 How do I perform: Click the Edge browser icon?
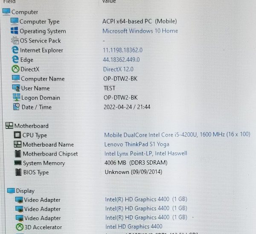pos(15,60)
